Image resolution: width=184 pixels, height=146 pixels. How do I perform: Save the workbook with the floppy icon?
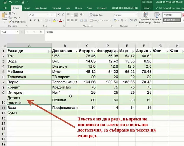(5, 2)
